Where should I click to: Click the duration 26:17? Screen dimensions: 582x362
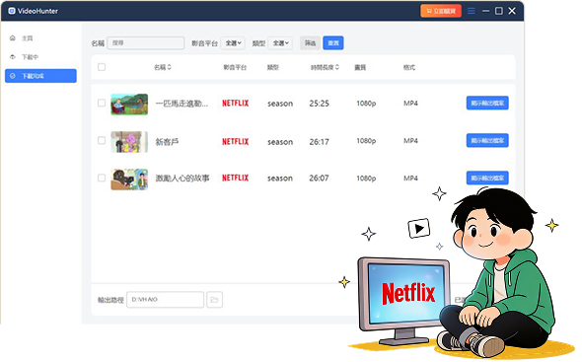click(x=319, y=142)
